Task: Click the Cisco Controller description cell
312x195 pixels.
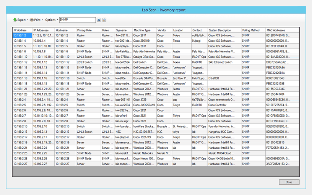Action: click(x=224, y=105)
